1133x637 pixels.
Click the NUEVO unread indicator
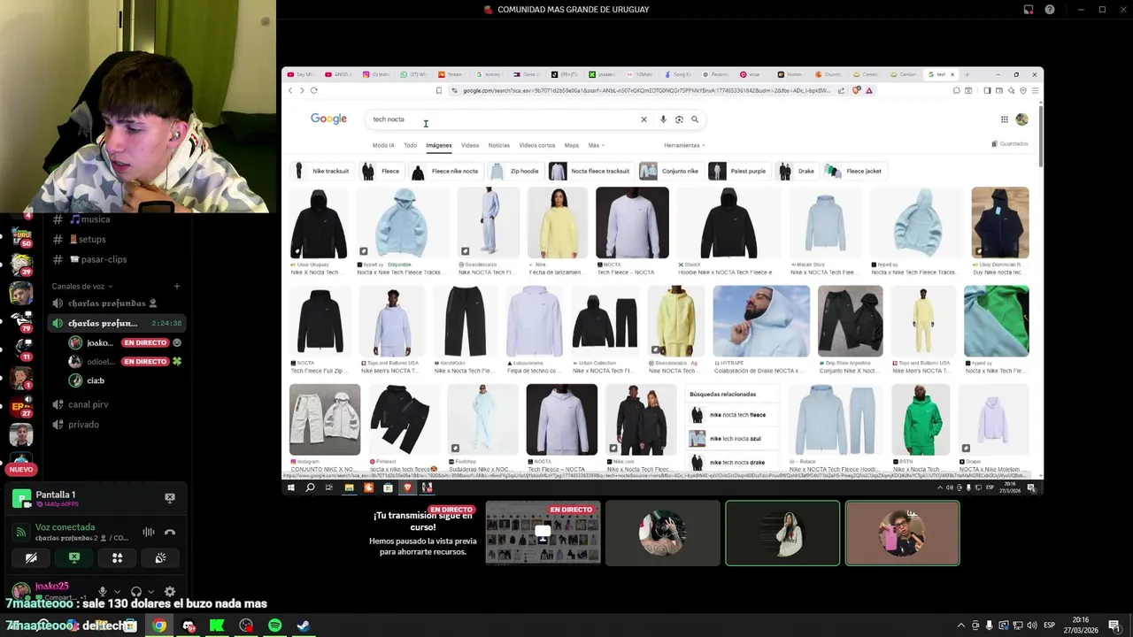tap(21, 469)
